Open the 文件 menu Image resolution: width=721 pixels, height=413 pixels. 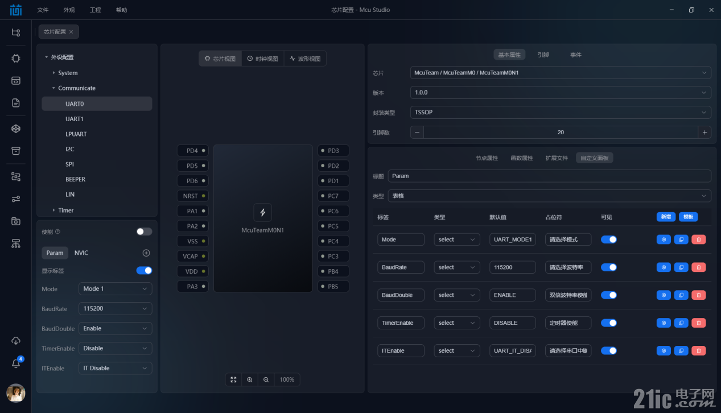pos(43,10)
